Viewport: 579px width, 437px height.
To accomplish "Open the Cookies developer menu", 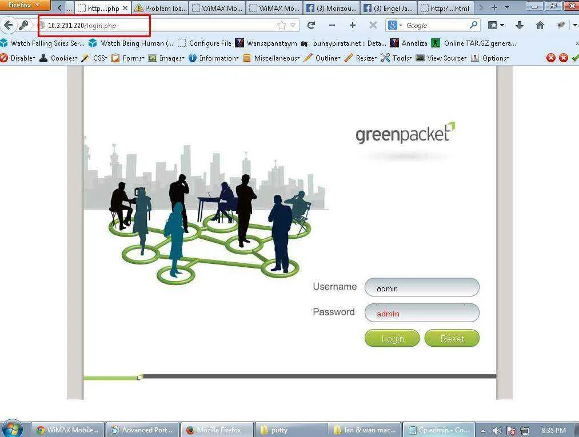I will (59, 58).
